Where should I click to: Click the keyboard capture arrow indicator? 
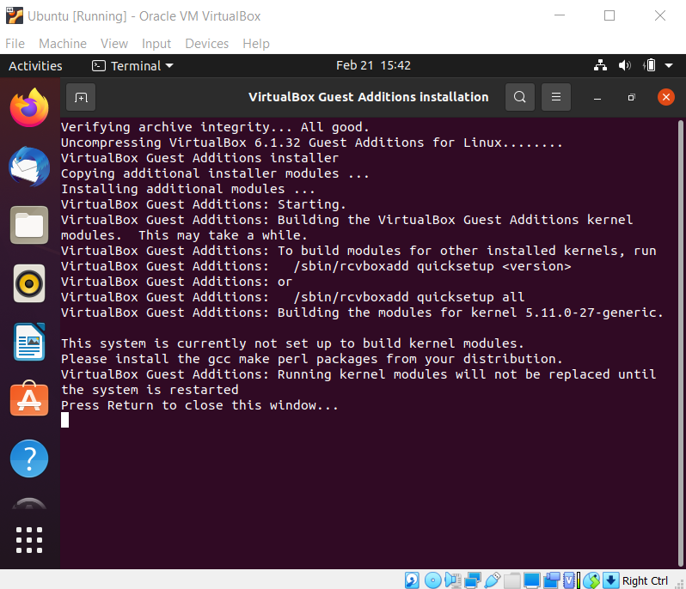(x=610, y=580)
